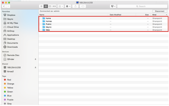Screen dimensions: 169x106
Task: Sort files by the Name column header
Action: (73, 15)
